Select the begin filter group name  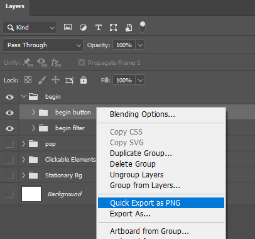[70, 128]
